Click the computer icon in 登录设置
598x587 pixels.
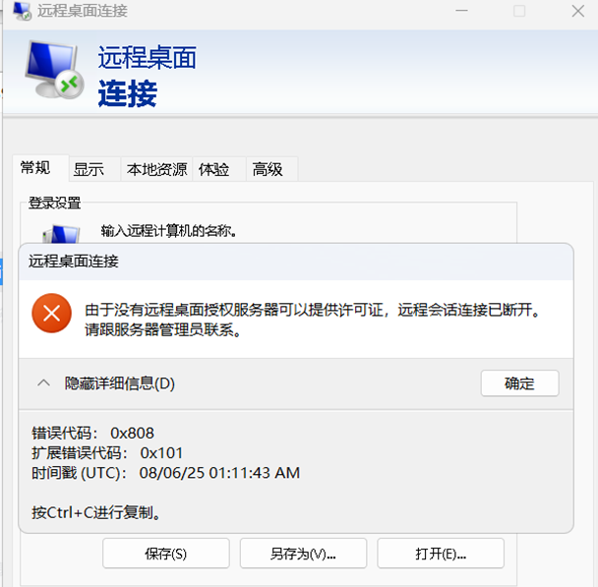tap(61, 234)
